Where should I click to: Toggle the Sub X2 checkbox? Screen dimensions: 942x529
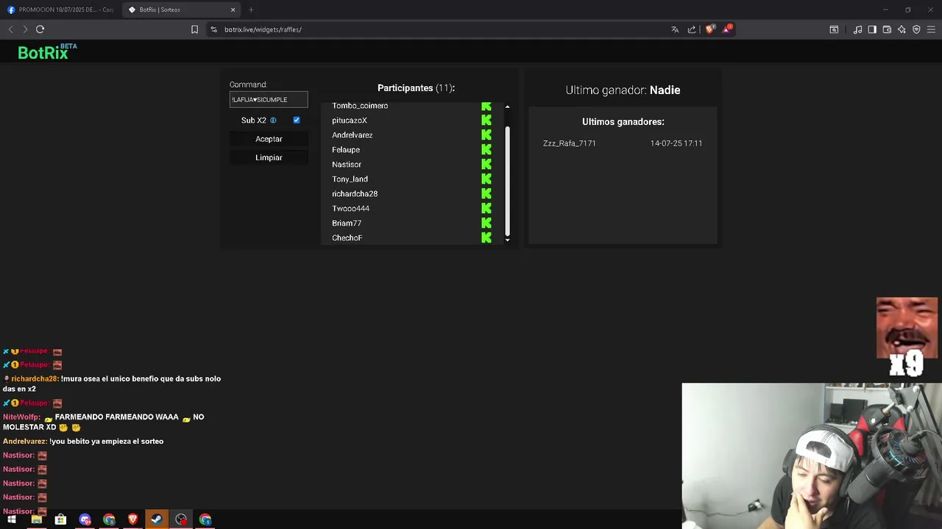click(x=297, y=120)
